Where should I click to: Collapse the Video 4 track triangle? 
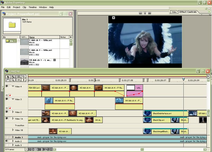[13, 86]
